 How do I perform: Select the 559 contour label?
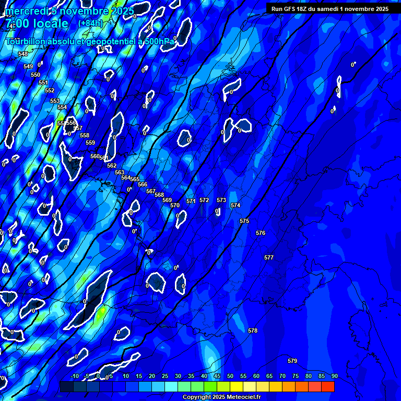pos(90,143)
